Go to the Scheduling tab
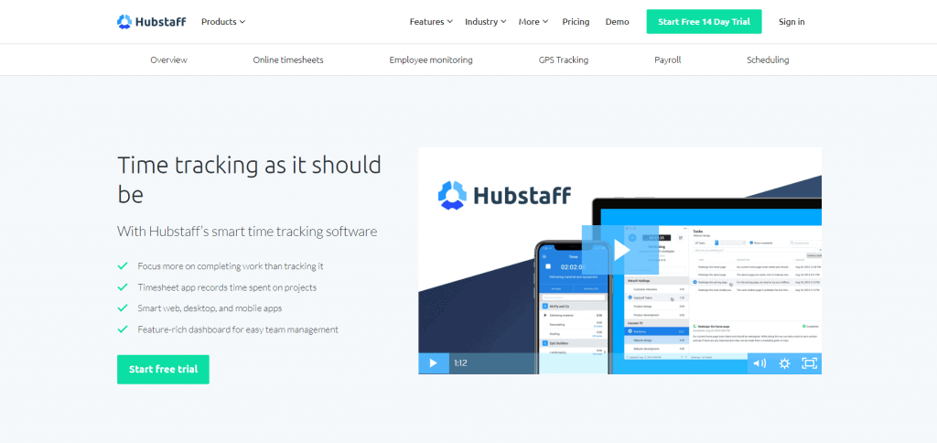The width and height of the screenshot is (937, 443). tap(768, 59)
